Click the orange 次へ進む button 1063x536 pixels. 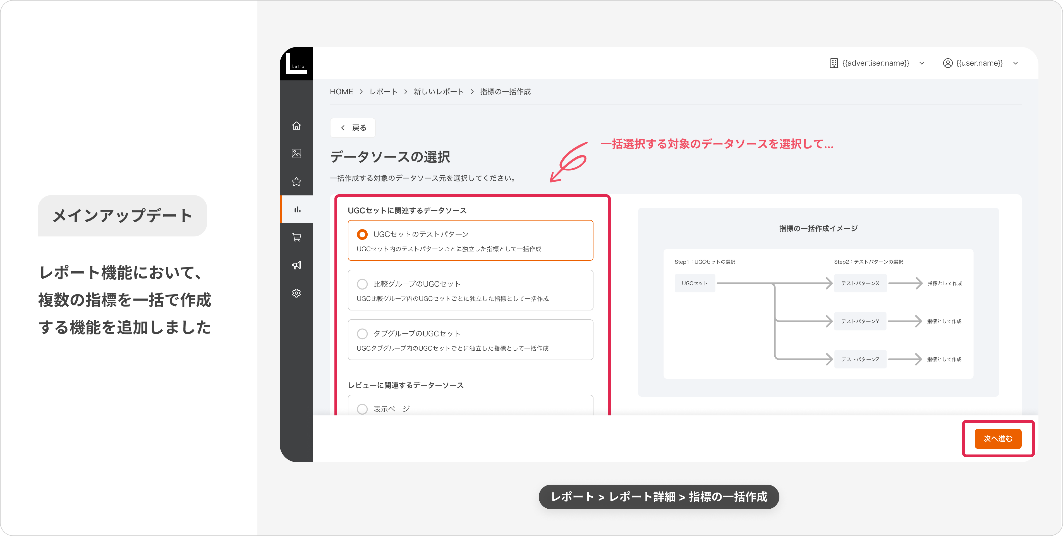(998, 439)
